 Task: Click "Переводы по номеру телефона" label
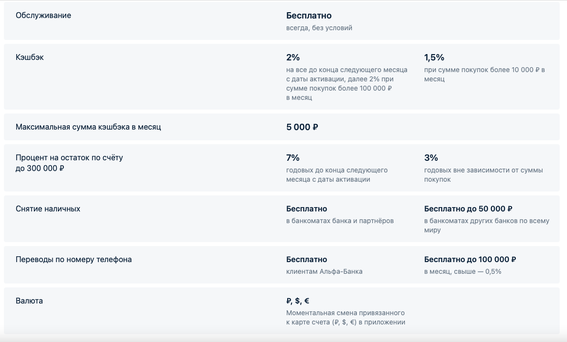pos(74,260)
